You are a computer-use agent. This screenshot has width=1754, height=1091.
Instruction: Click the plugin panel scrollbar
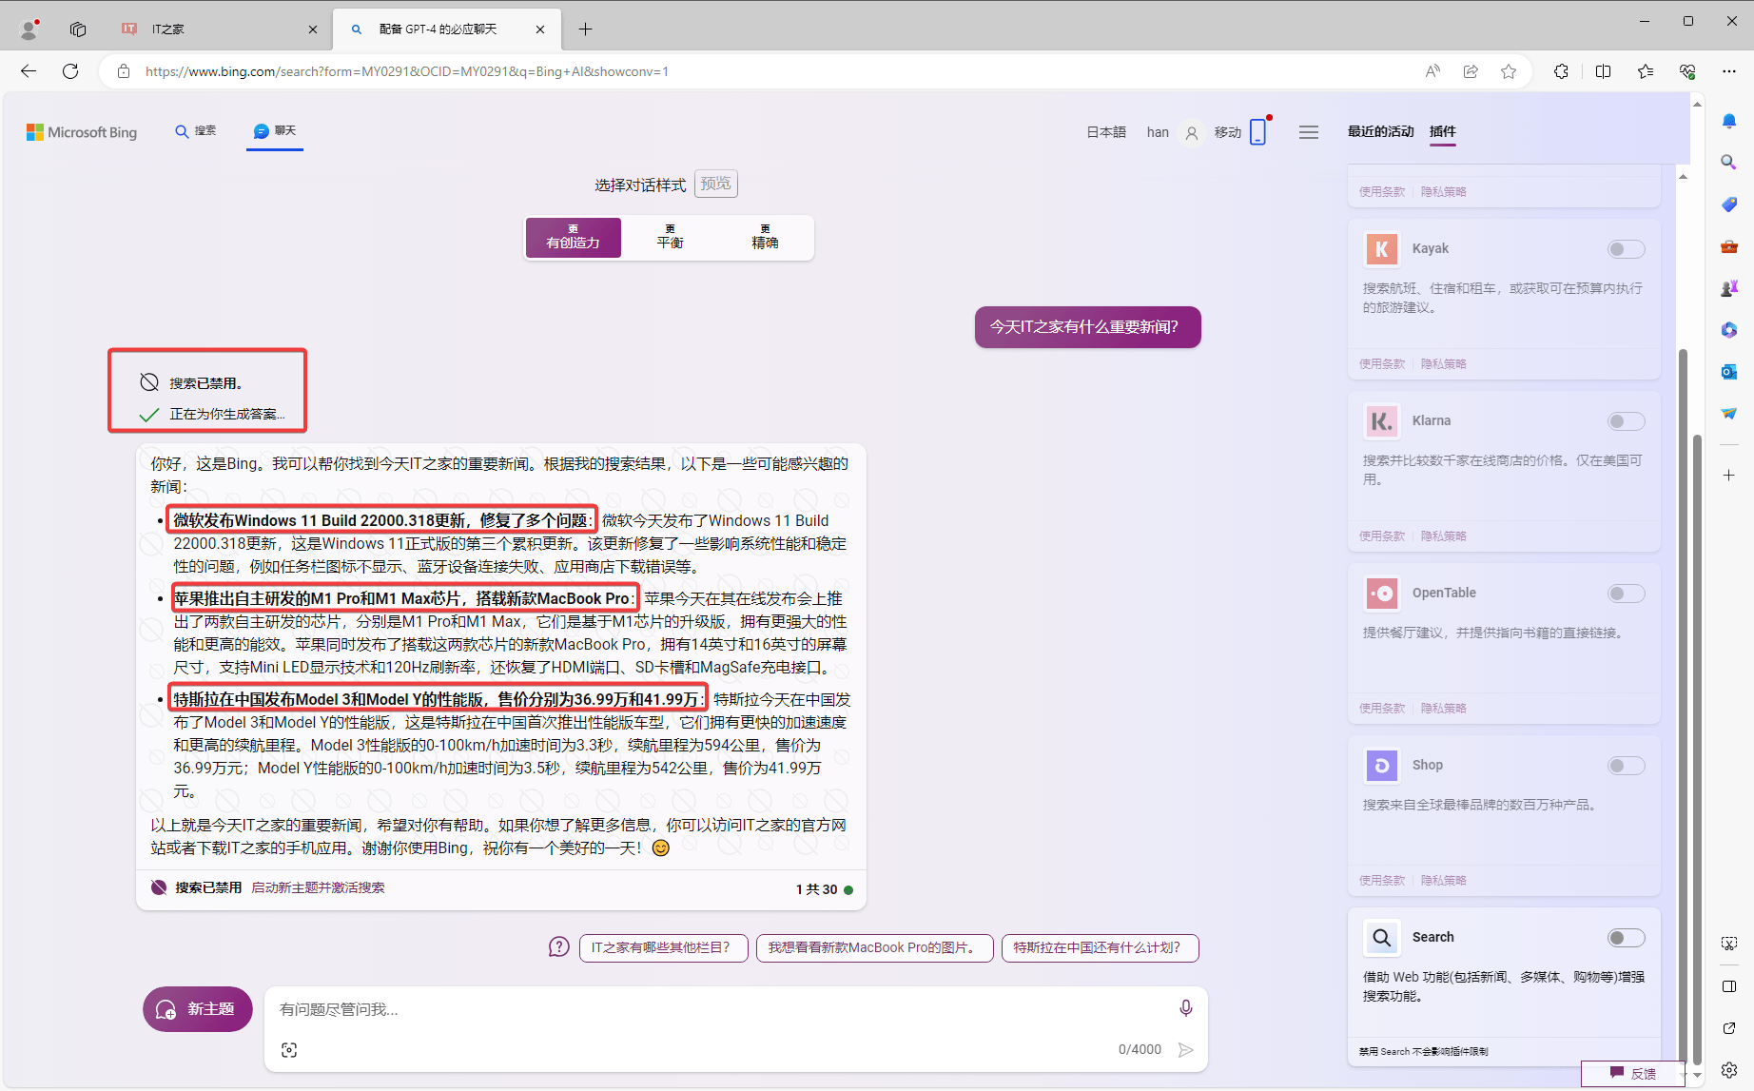click(x=1683, y=704)
